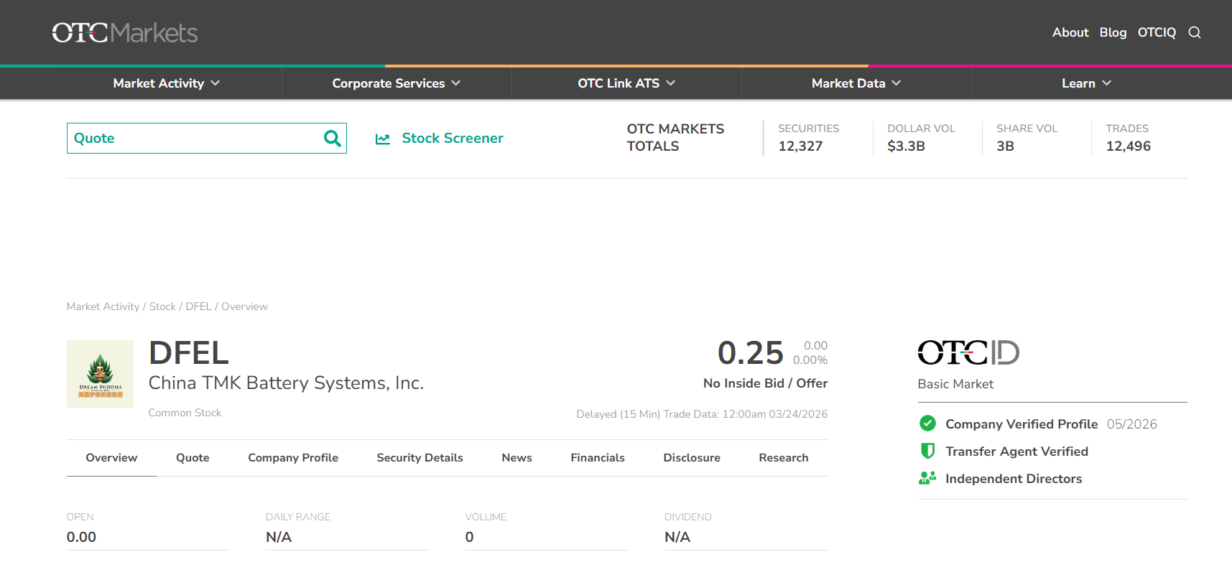1232x567 pixels.
Task: Expand the OTC Link ATS menu
Action: point(626,83)
